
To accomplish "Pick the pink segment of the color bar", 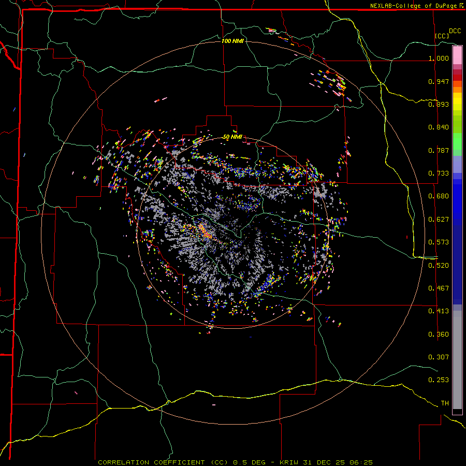I will (x=457, y=55).
